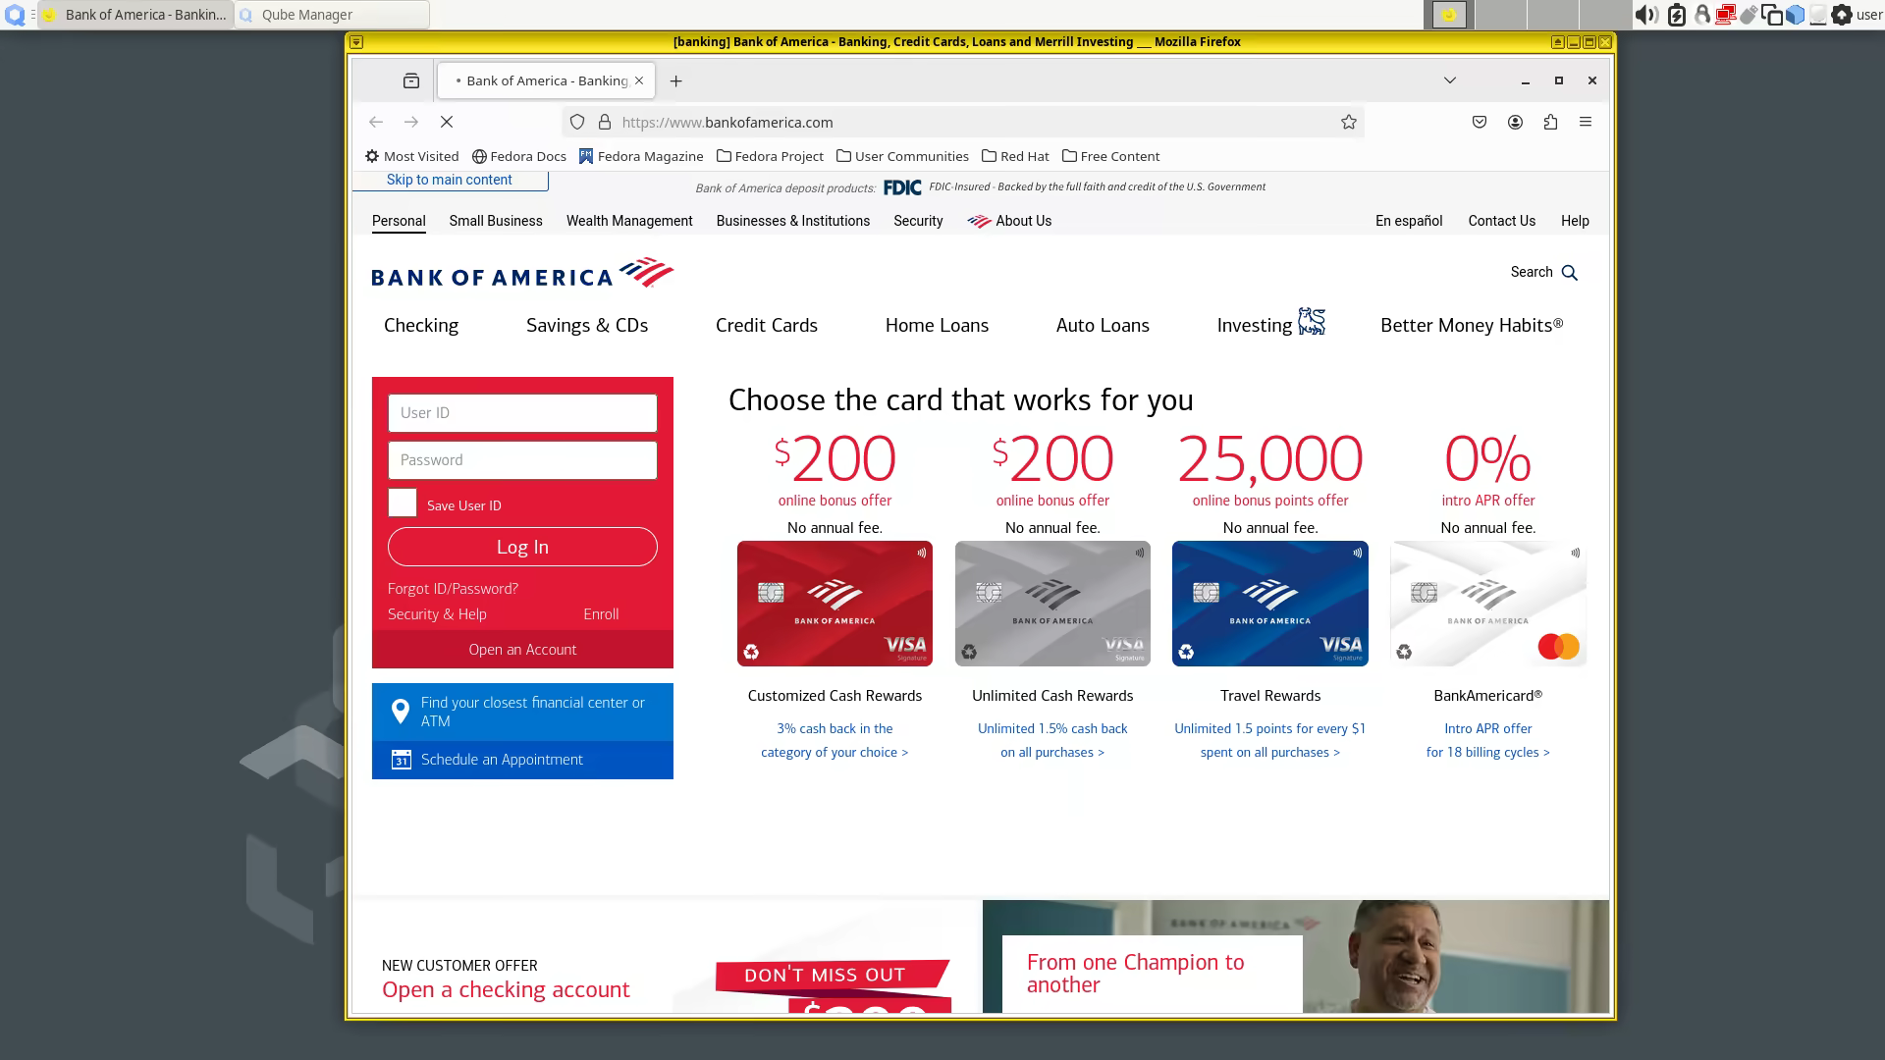Click the Skip to main content link

tap(450, 180)
